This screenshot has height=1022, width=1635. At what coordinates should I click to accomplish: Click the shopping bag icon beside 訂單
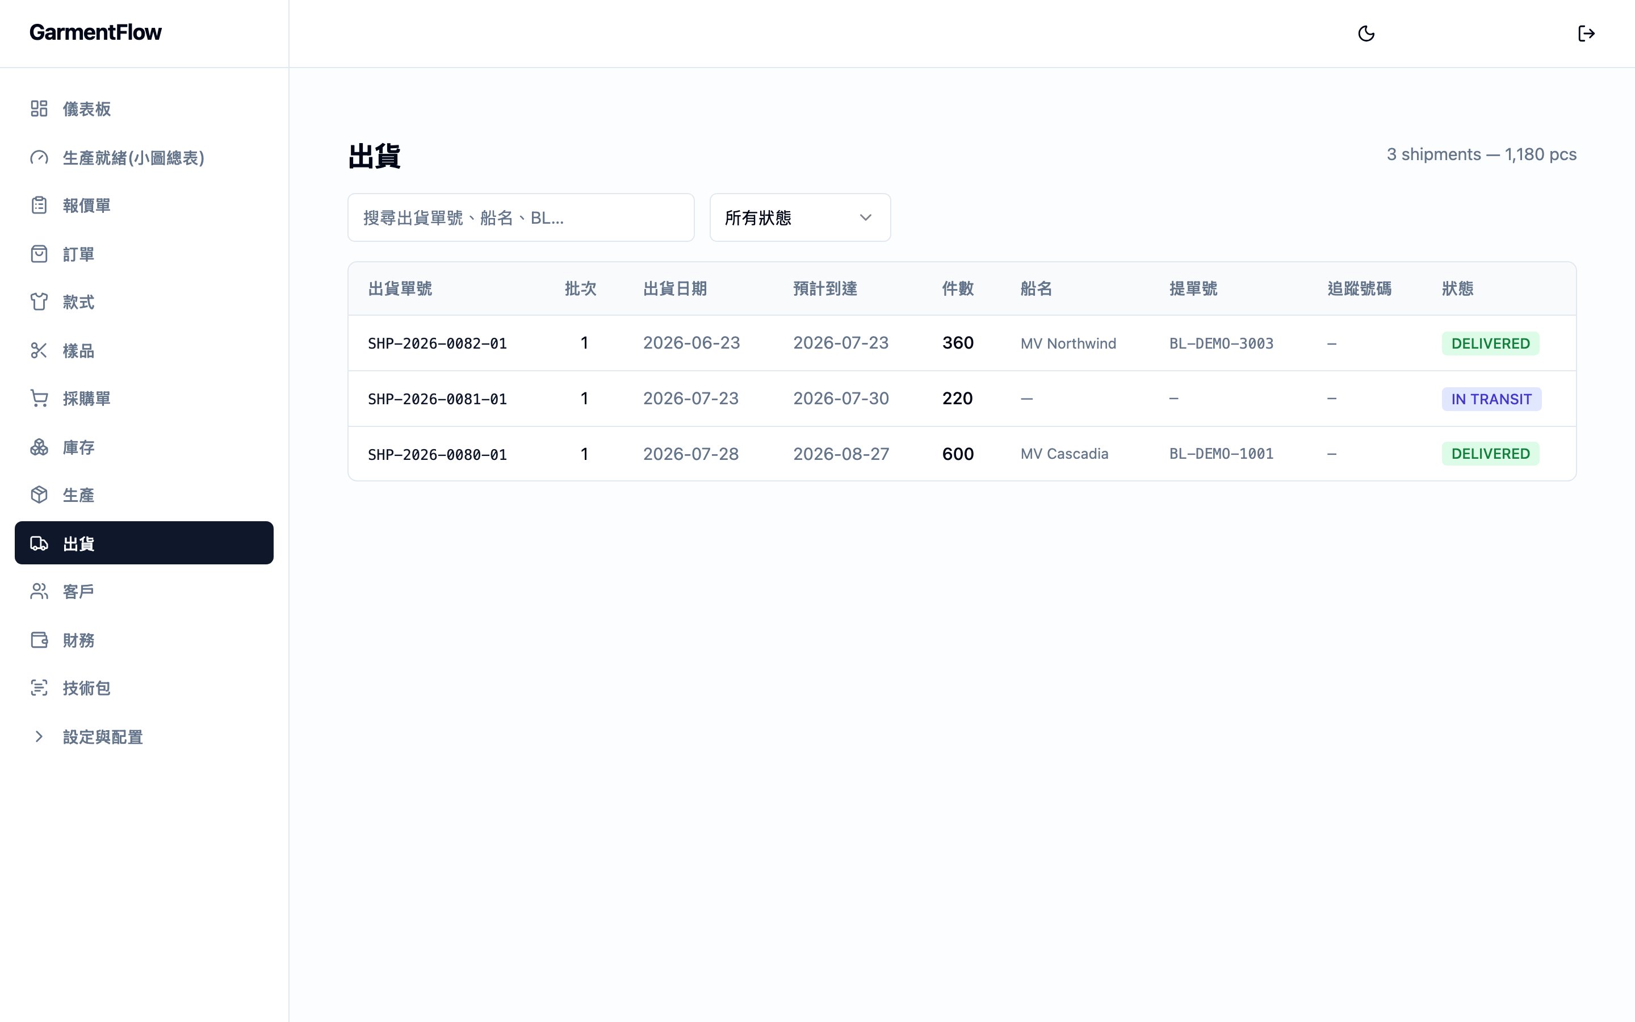tap(39, 254)
